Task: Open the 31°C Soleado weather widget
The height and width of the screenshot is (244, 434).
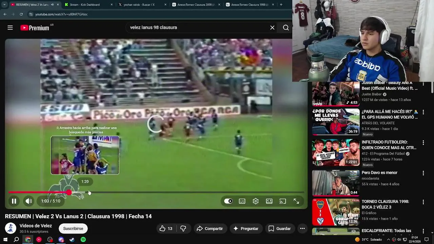Action: pyautogui.click(x=368, y=240)
